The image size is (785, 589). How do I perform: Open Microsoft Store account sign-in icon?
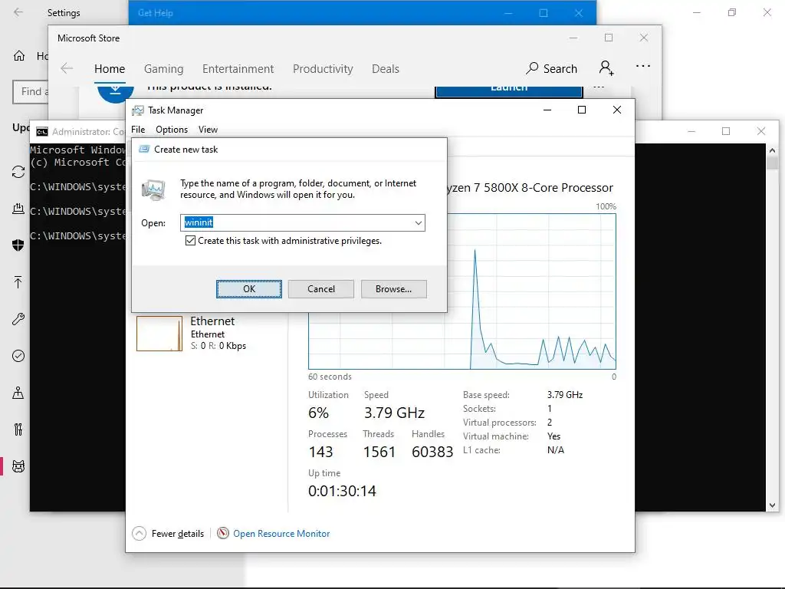(606, 67)
